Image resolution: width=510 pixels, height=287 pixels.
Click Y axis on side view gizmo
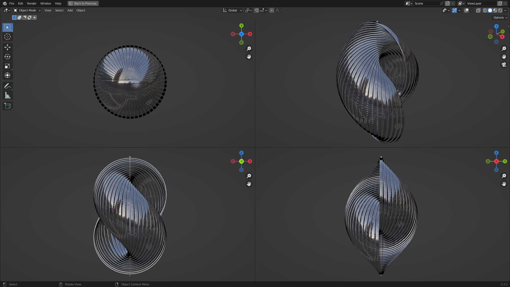click(x=505, y=161)
